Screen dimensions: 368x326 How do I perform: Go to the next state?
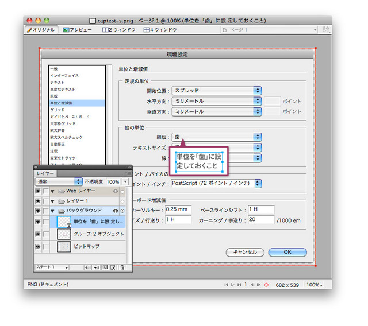[258, 285]
